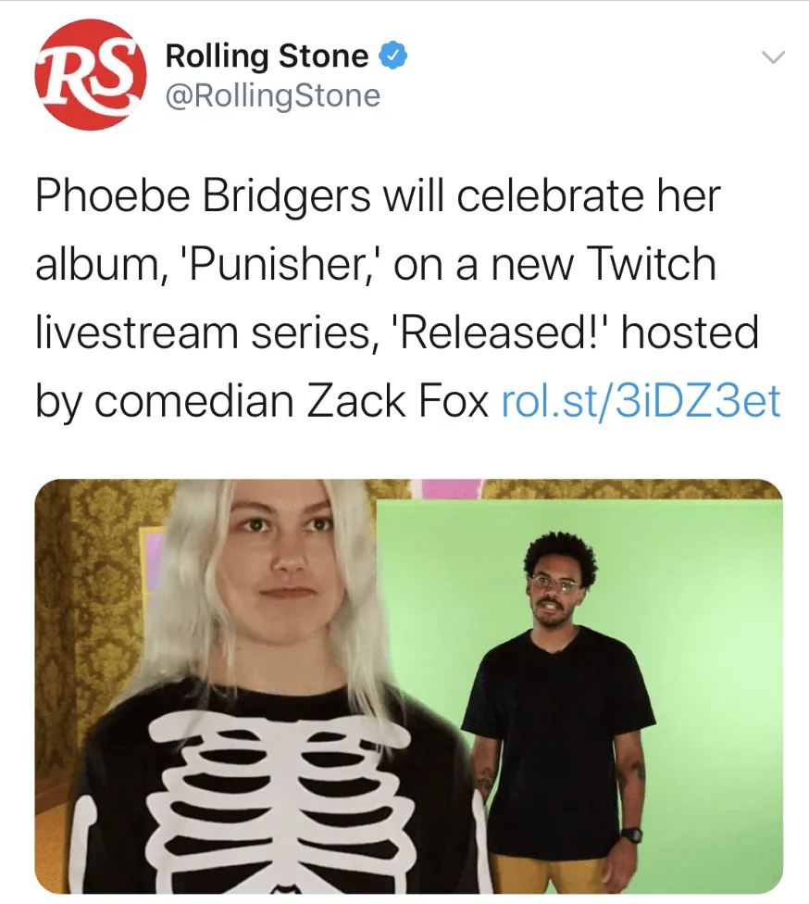The image size is (809, 904).
Task: Expand the tweet options chevron
Action: [773, 56]
